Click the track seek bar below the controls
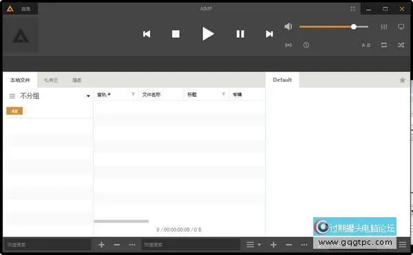 [x=206, y=63]
